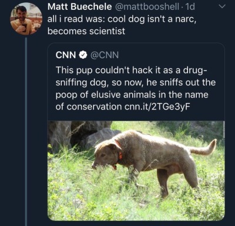Open quoted tweet text about drug-sniffing dog
This screenshot has height=226, width=235.
135,88
